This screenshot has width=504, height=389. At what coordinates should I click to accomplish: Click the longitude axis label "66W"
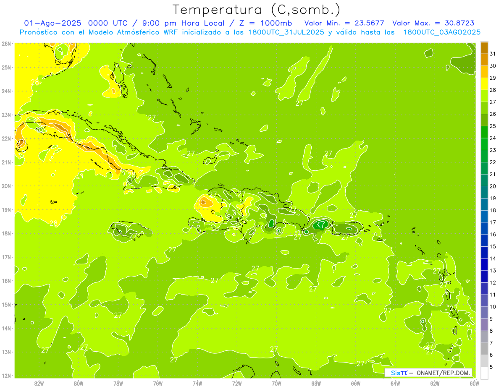pyautogui.click(x=356, y=384)
